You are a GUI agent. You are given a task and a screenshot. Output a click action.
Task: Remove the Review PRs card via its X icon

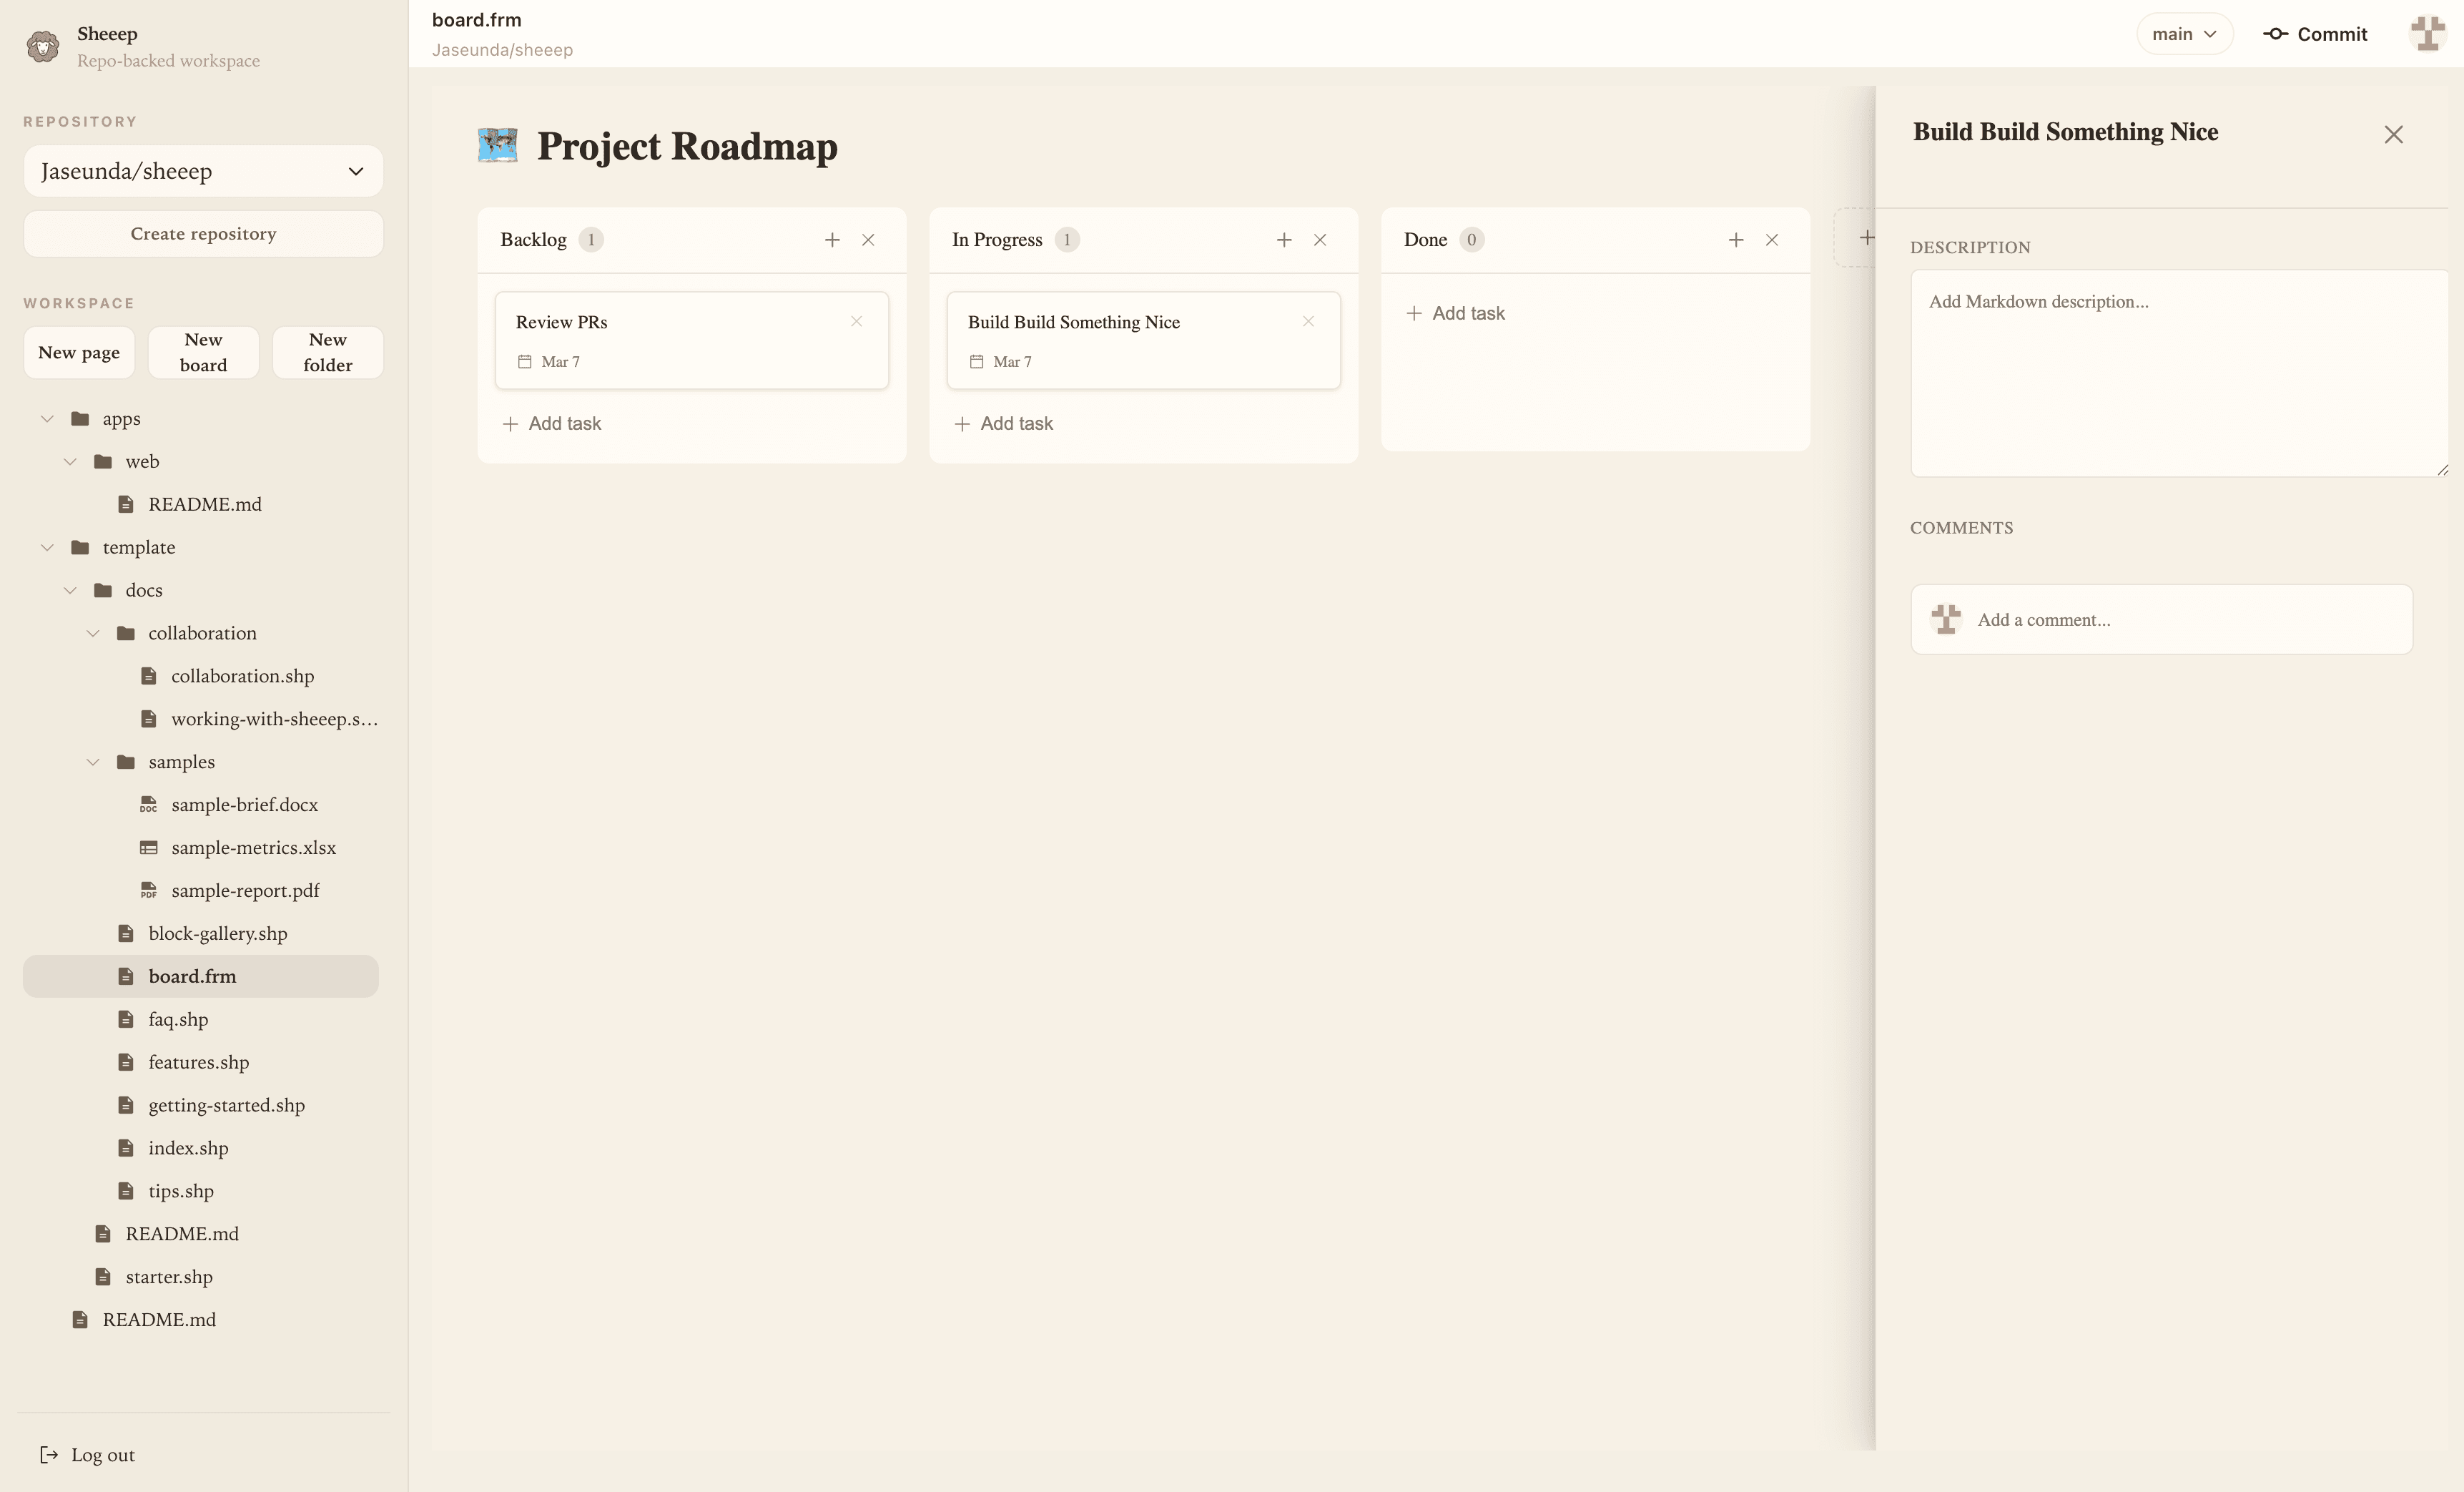click(857, 321)
